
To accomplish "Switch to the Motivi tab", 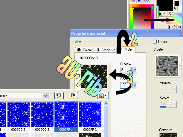I will pos(128,49).
